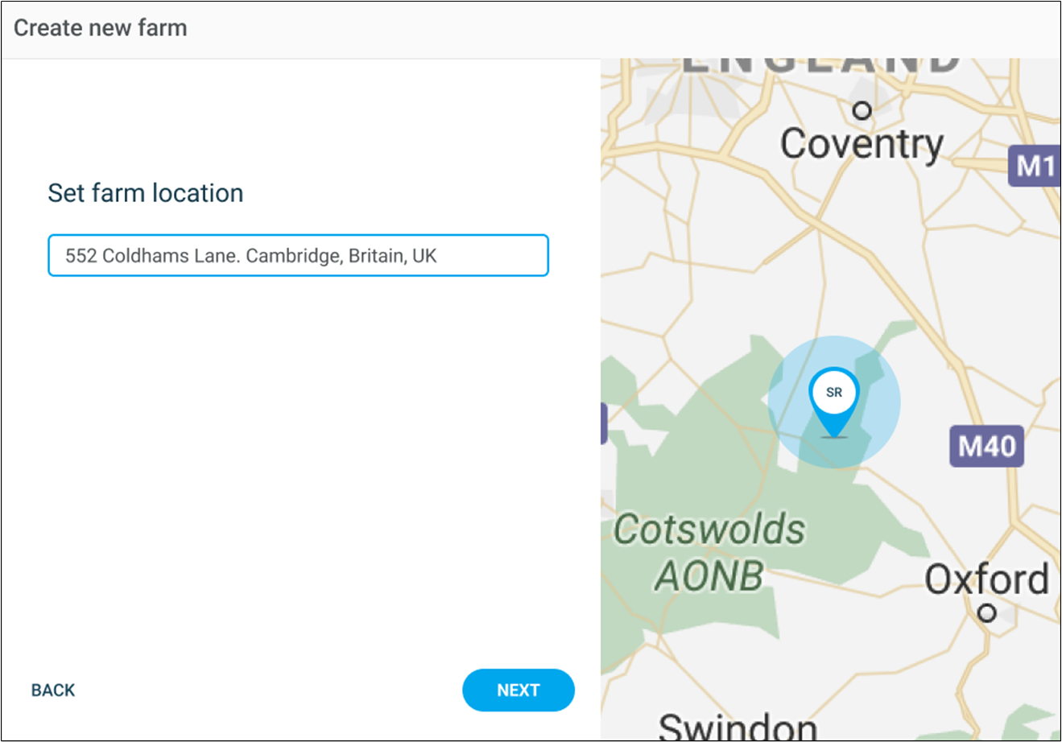The height and width of the screenshot is (742, 1062).
Task: Click the Oxford city circle marker
Action: (986, 613)
